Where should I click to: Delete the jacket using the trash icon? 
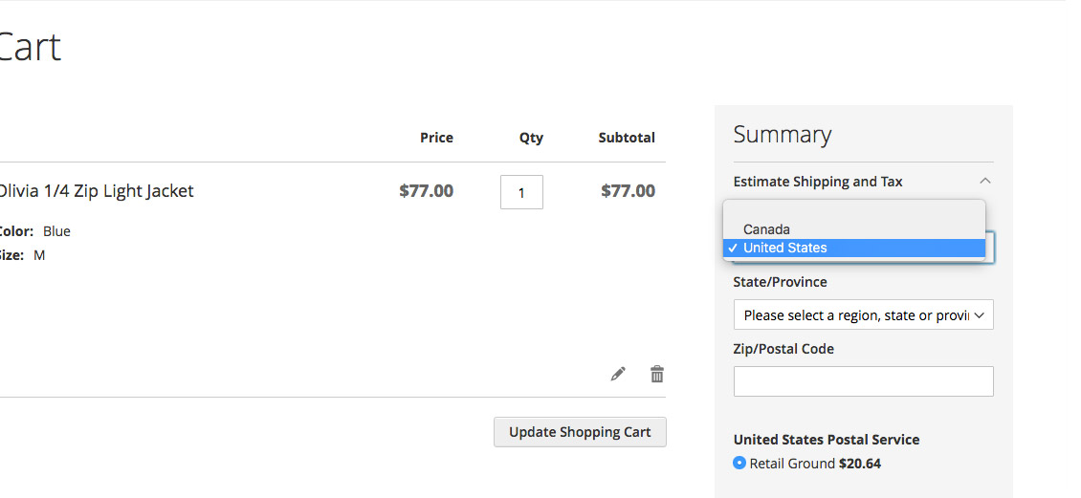click(657, 374)
